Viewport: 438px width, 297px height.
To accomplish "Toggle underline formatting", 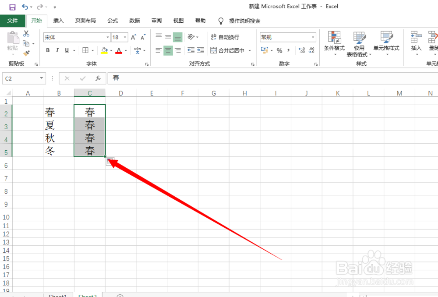I will 67,50.
